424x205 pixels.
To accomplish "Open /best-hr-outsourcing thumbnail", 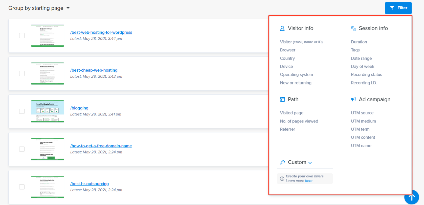I will (x=48, y=187).
